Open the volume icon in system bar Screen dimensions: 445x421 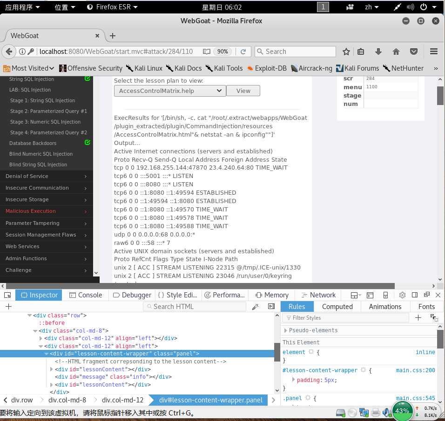410,7
